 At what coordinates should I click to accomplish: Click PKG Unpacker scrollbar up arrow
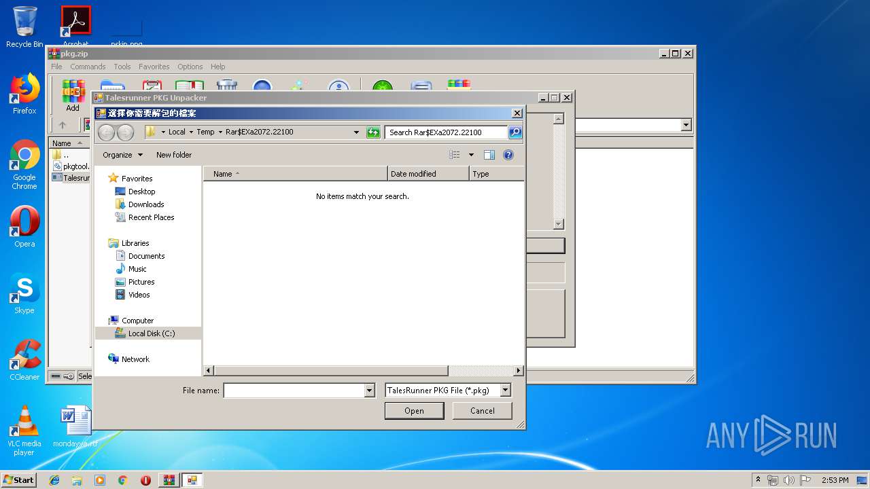tap(559, 119)
